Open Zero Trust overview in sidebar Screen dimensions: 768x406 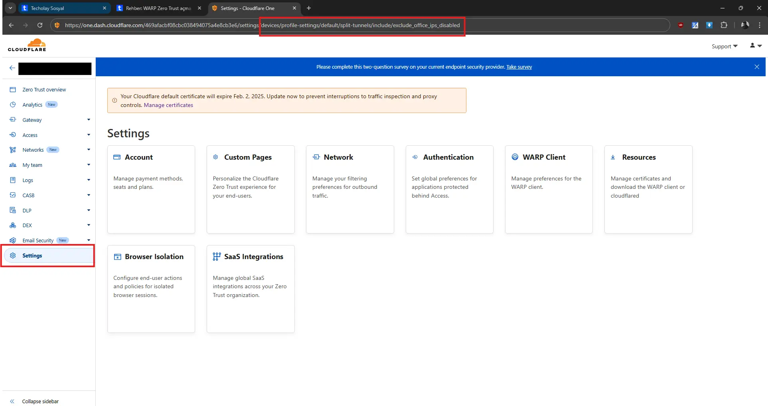pos(44,90)
